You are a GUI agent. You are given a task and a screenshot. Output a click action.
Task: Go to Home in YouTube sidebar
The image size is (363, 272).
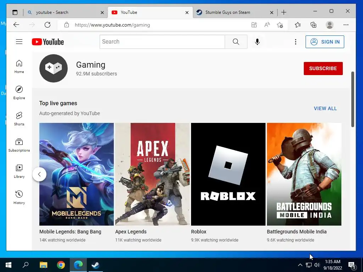(19, 67)
